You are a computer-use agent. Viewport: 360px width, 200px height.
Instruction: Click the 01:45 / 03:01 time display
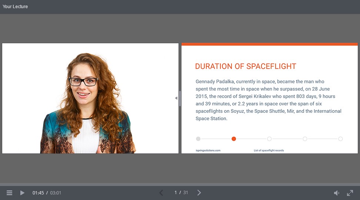pyautogui.click(x=47, y=193)
